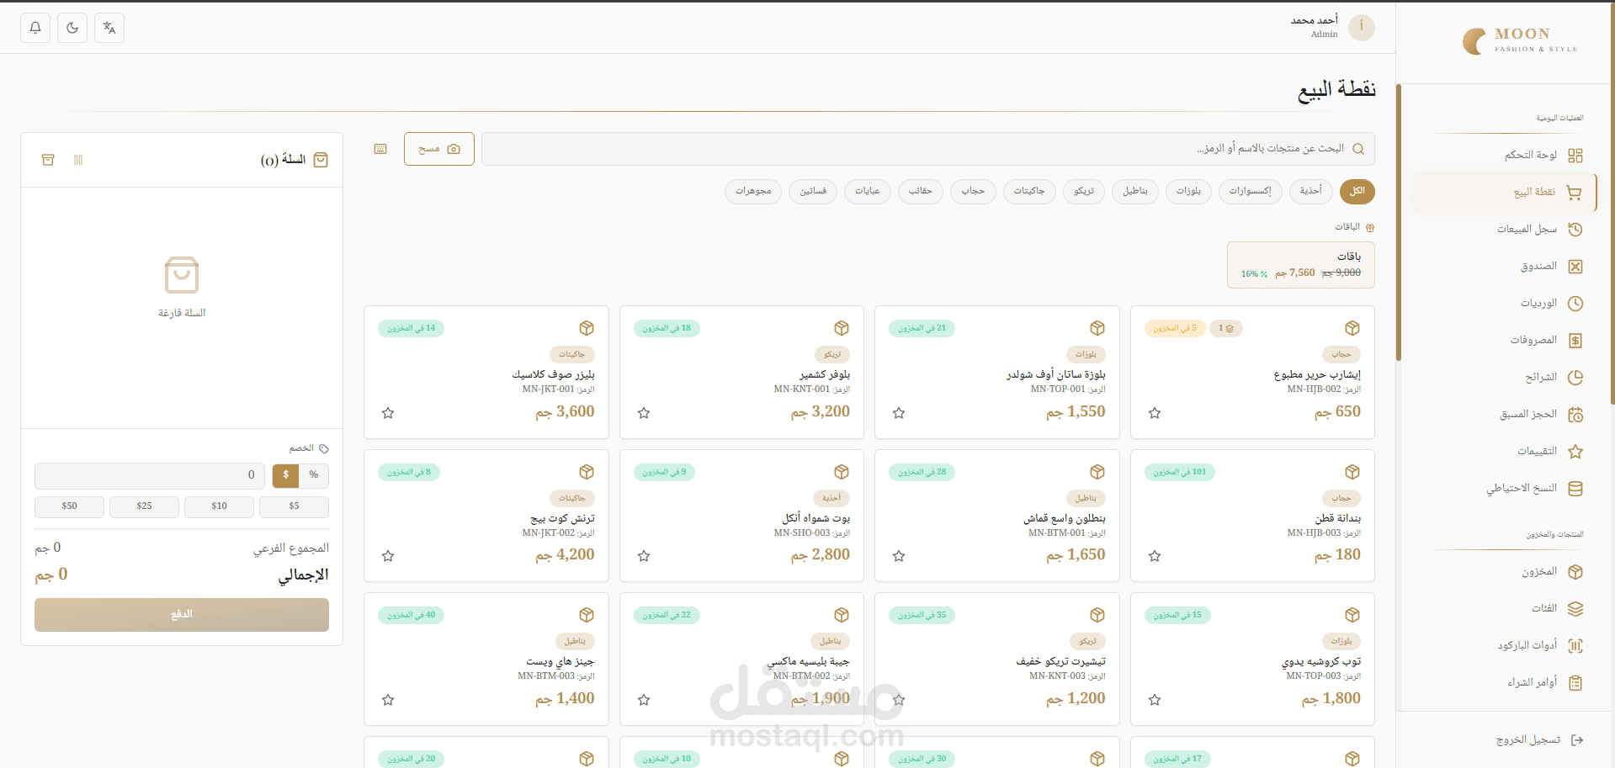1615x768 pixels.
Task: Apply $50 quick discount
Action: tap(69, 506)
